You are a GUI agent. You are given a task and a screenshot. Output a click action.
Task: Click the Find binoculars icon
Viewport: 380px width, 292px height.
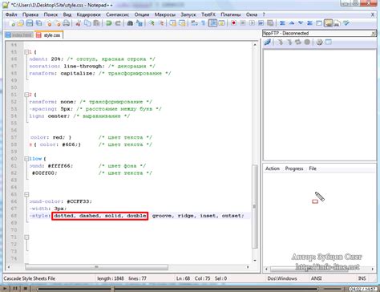130,23
